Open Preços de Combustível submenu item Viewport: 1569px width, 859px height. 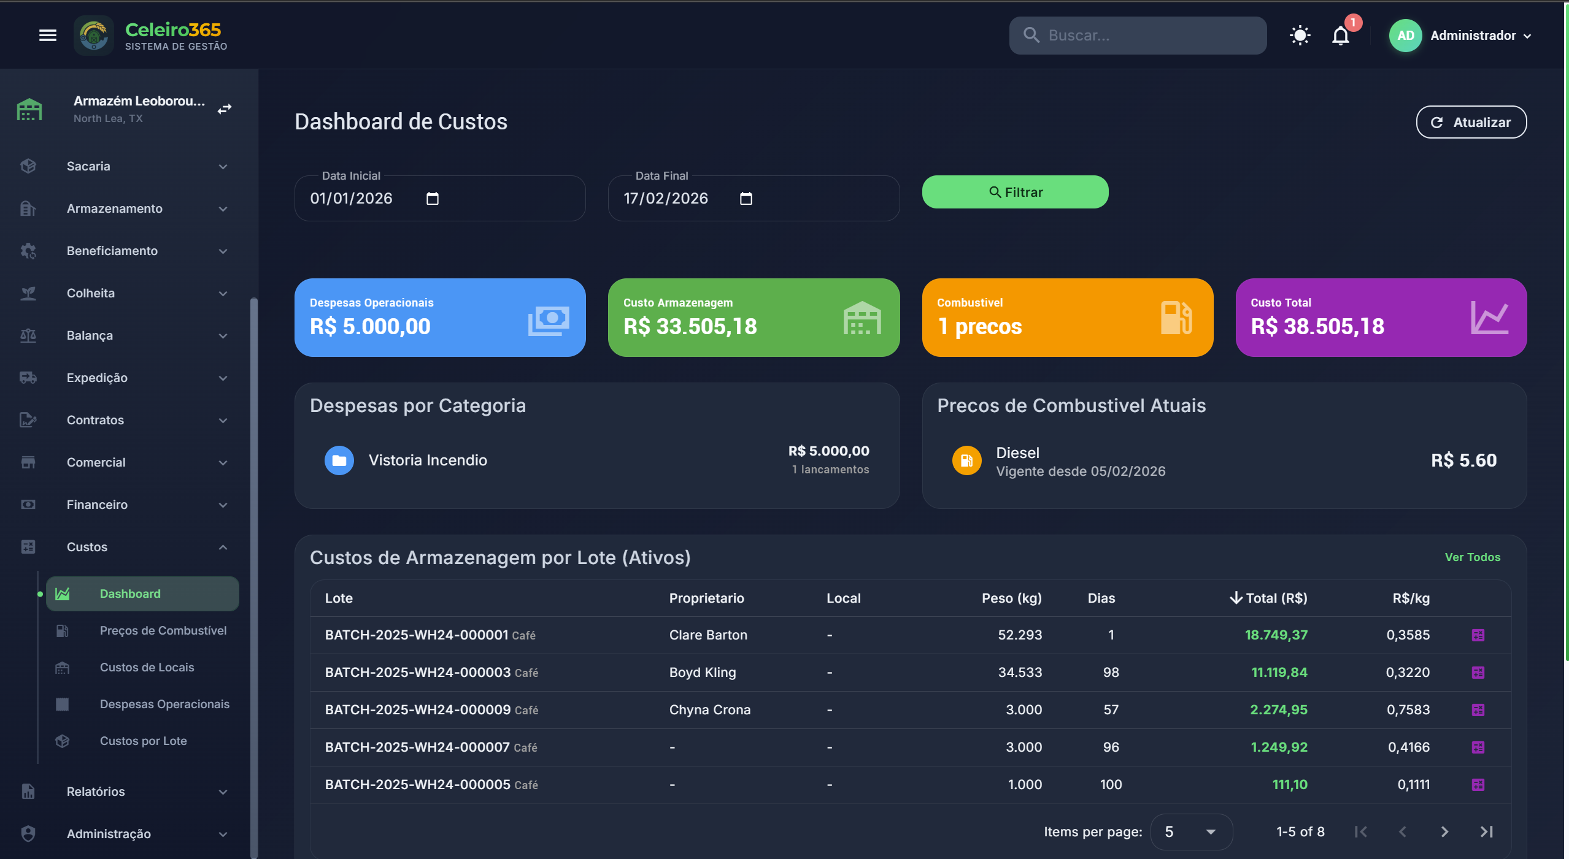click(163, 630)
